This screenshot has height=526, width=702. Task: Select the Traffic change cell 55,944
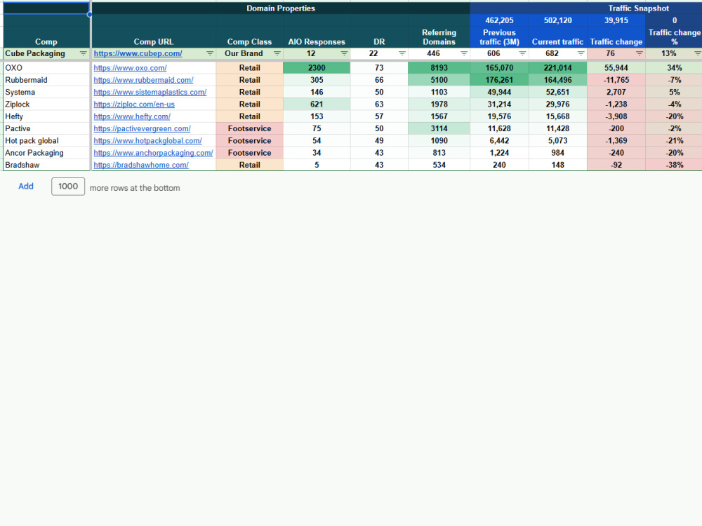point(616,68)
